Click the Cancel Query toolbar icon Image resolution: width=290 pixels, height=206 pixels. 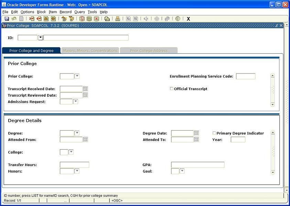[x=96, y=19]
